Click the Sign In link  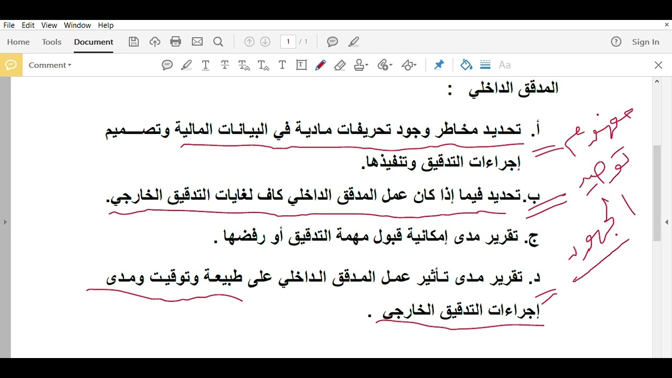click(646, 42)
